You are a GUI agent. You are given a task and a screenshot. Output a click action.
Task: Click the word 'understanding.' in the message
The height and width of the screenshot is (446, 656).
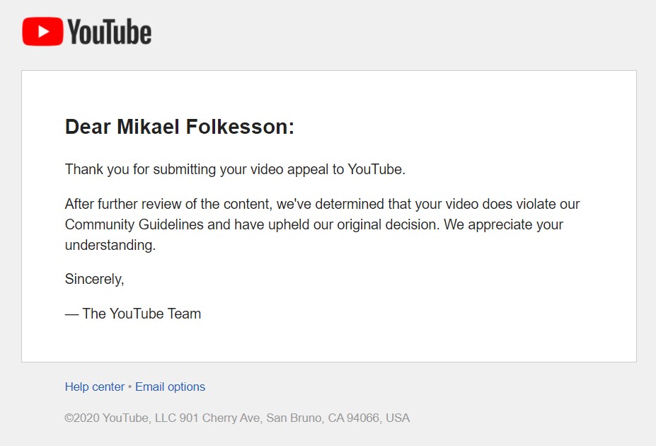(110, 246)
